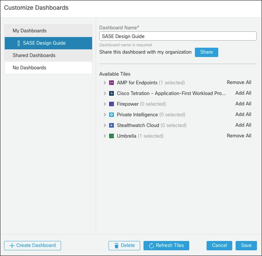The image size is (262, 256).
Task: Click the Cisco Tetration Application-First Workload label
Action: 171,93
